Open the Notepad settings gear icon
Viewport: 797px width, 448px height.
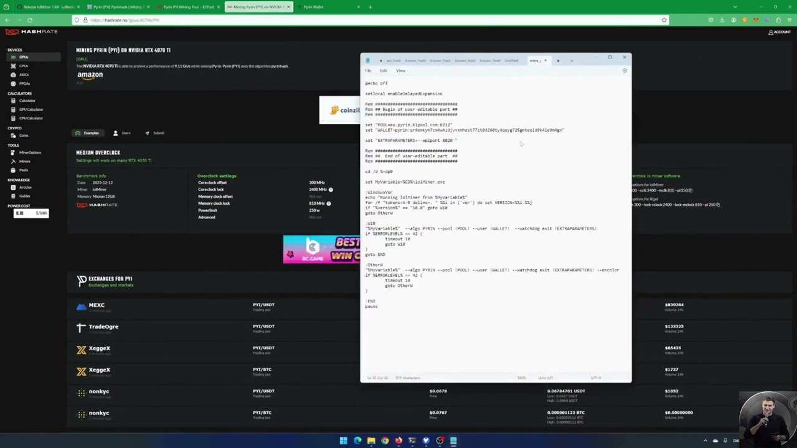tap(625, 71)
